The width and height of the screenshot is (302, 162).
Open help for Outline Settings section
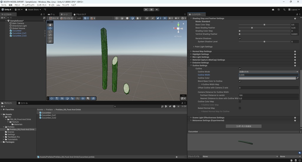[x=295, y=66]
